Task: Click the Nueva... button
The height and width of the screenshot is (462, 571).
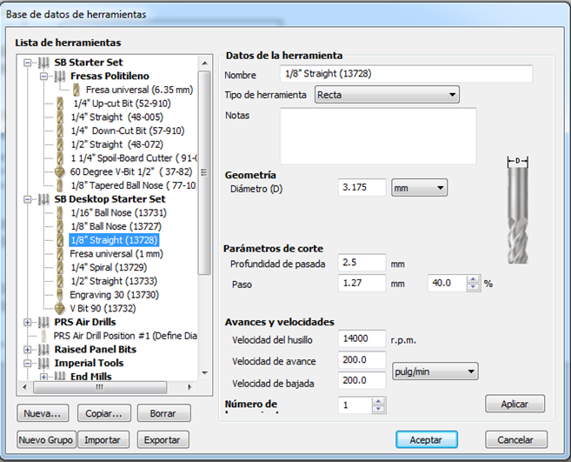Action: (x=43, y=413)
